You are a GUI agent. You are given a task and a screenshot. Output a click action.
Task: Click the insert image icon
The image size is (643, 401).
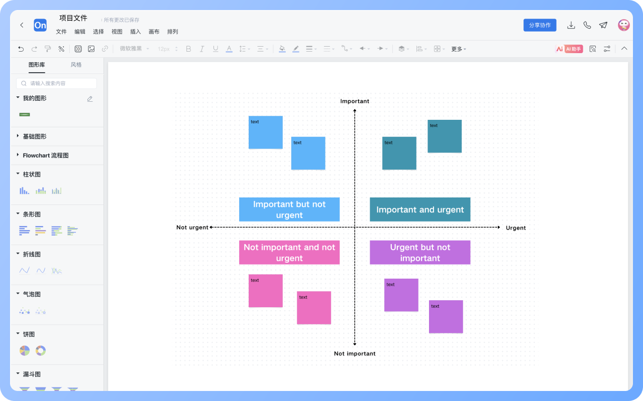pyautogui.click(x=91, y=49)
